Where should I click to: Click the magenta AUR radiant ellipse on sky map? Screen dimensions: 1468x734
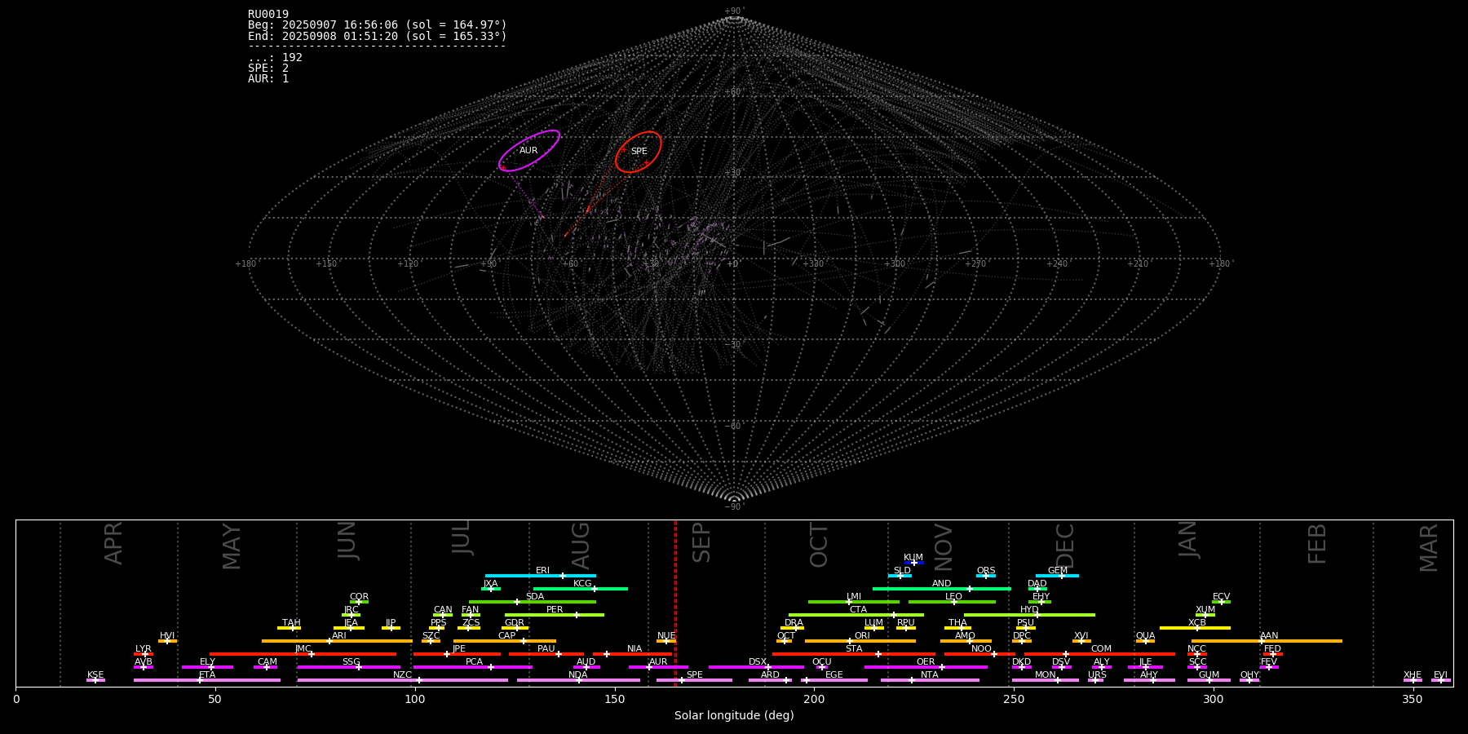tap(529, 151)
